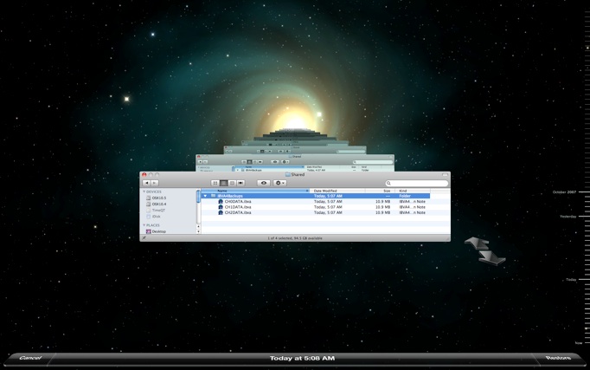Click the sidebar scroll down arrow
590x370 pixels.
tap(198, 231)
